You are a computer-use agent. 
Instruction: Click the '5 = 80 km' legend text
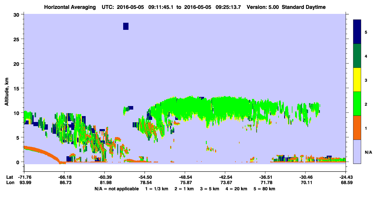265,189
